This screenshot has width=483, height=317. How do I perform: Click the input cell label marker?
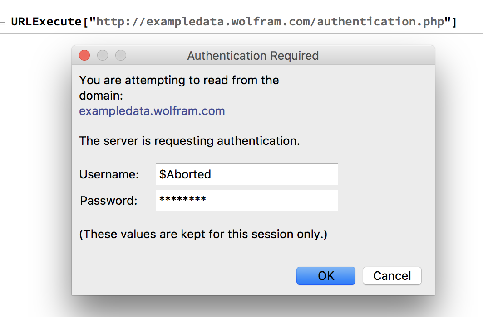(x=2, y=23)
